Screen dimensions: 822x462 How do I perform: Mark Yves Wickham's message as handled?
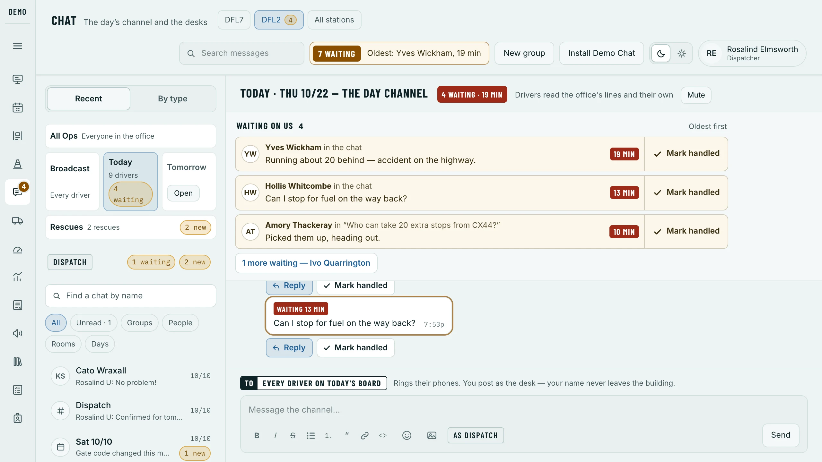[686, 154]
